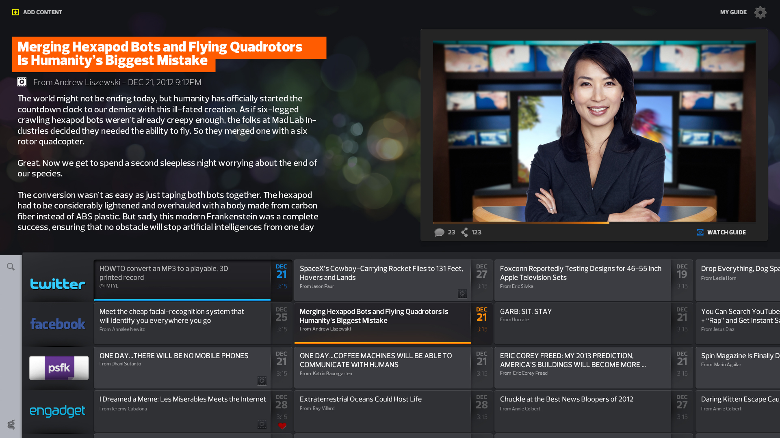Select the Facebook channel logo
This screenshot has width=780, height=438.
pos(58,324)
